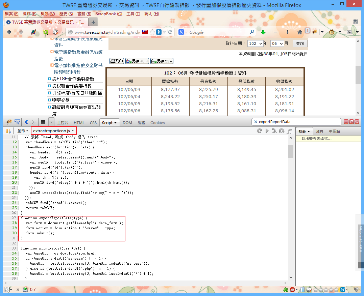Open the month dropdown showing 06
This screenshot has height=296, width=364.
click(x=277, y=43)
